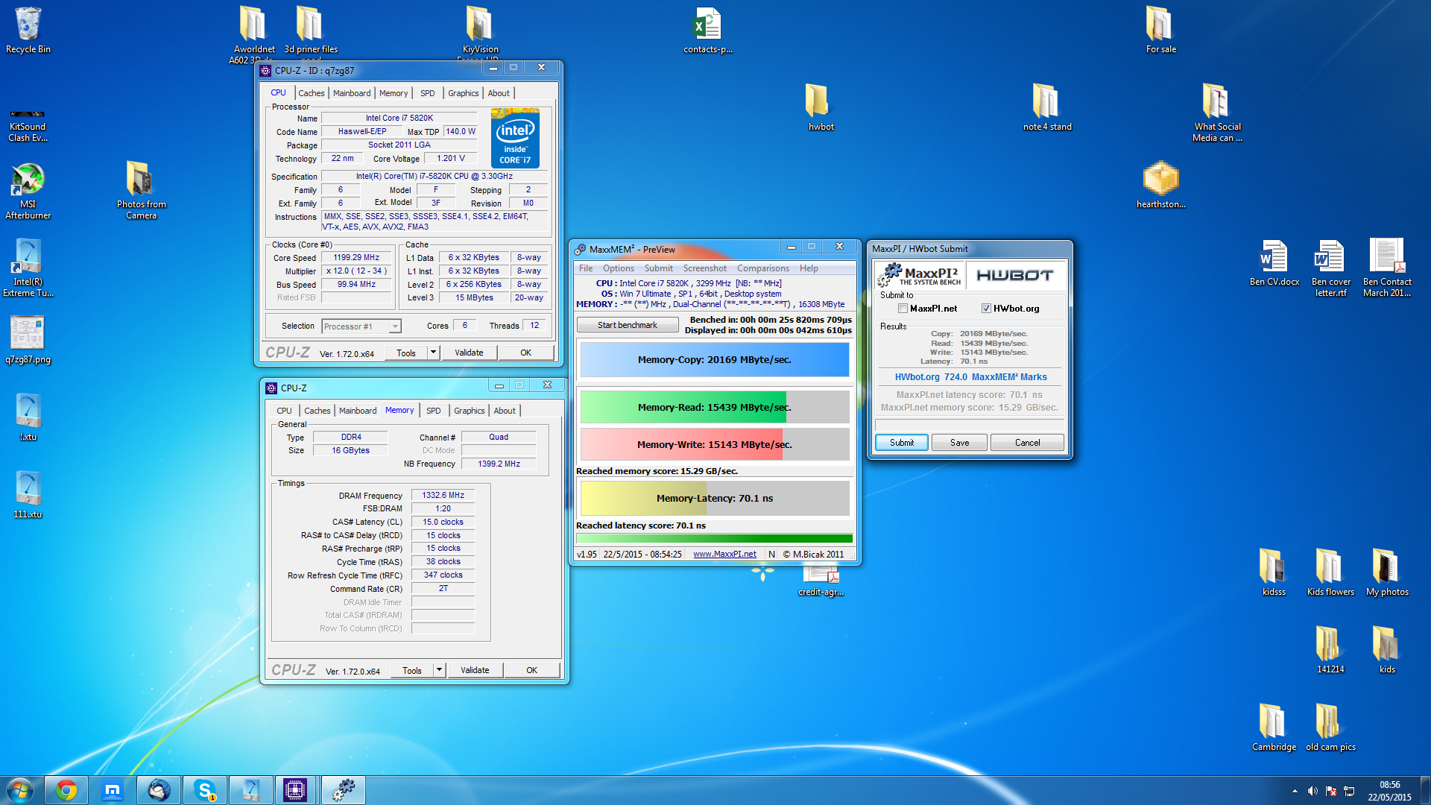
Task: Click the taskbar clock showing 08:56
Action: click(1389, 791)
